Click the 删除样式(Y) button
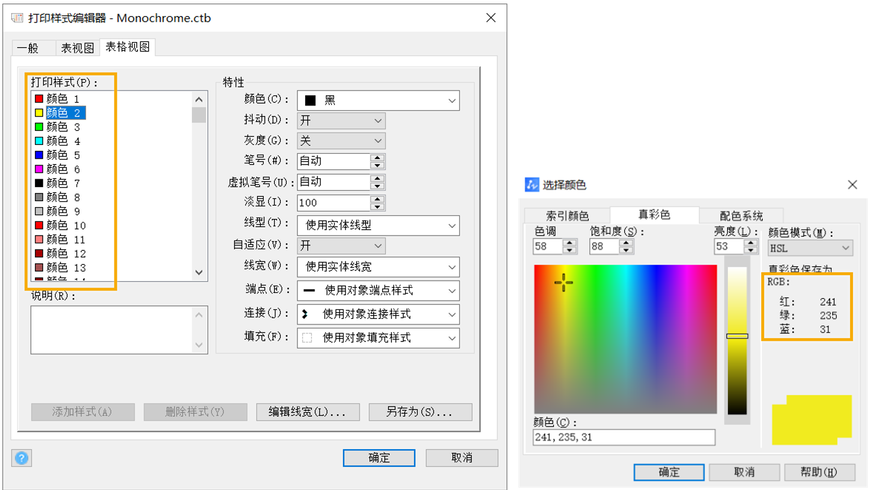869x490 pixels. pyautogui.click(x=195, y=412)
